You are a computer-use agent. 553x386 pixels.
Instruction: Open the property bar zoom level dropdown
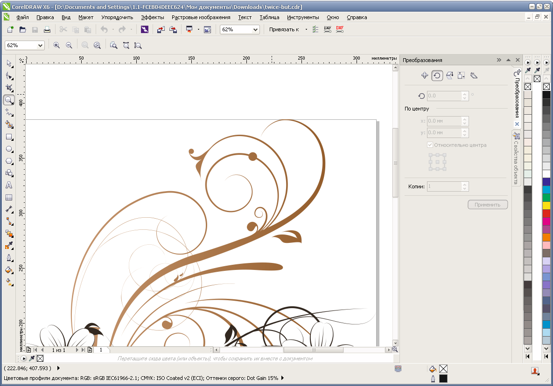coord(40,45)
